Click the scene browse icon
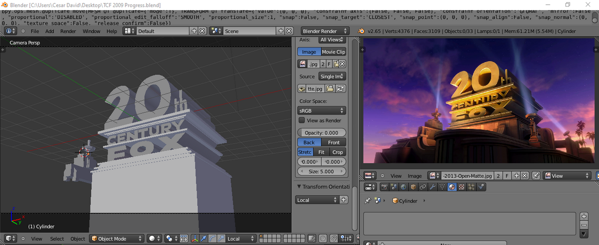Viewport: 599px width, 245px height. (x=216, y=31)
